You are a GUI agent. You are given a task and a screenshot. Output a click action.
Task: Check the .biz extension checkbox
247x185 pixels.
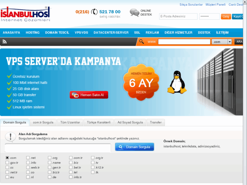click(71, 163)
